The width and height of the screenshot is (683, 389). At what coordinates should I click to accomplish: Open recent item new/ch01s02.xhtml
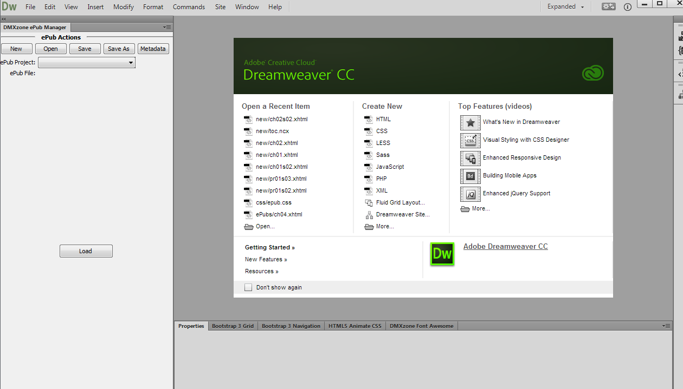282,167
